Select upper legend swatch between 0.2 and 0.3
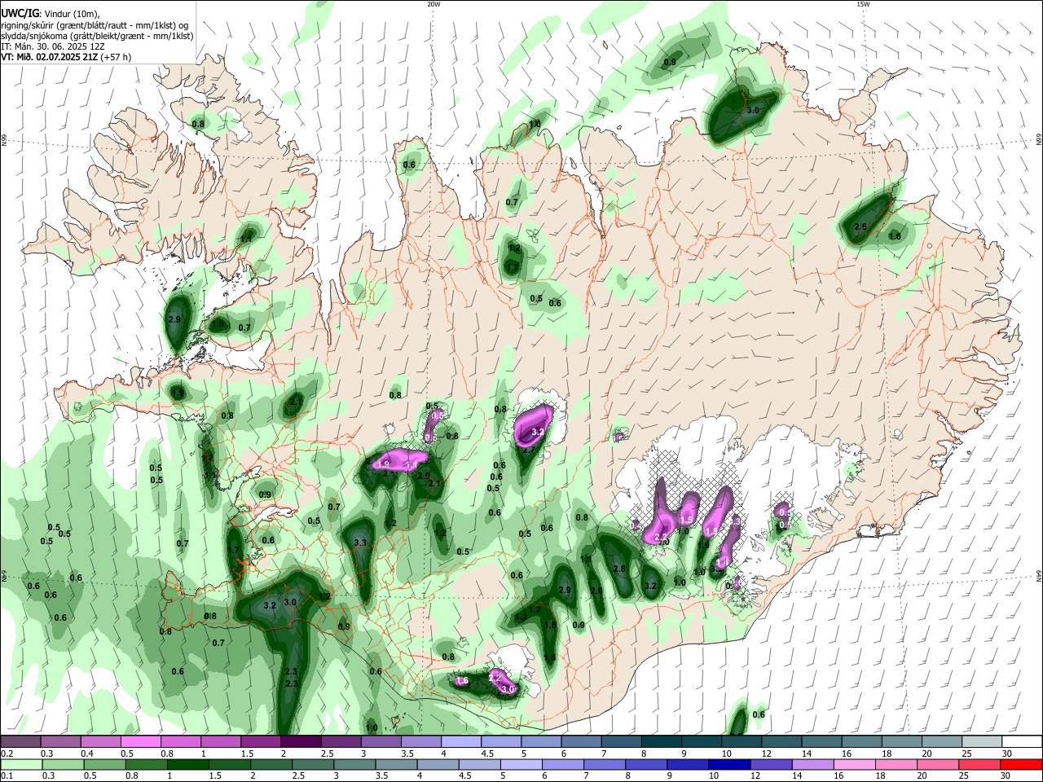Image resolution: width=1043 pixels, height=782 pixels. click(x=20, y=741)
